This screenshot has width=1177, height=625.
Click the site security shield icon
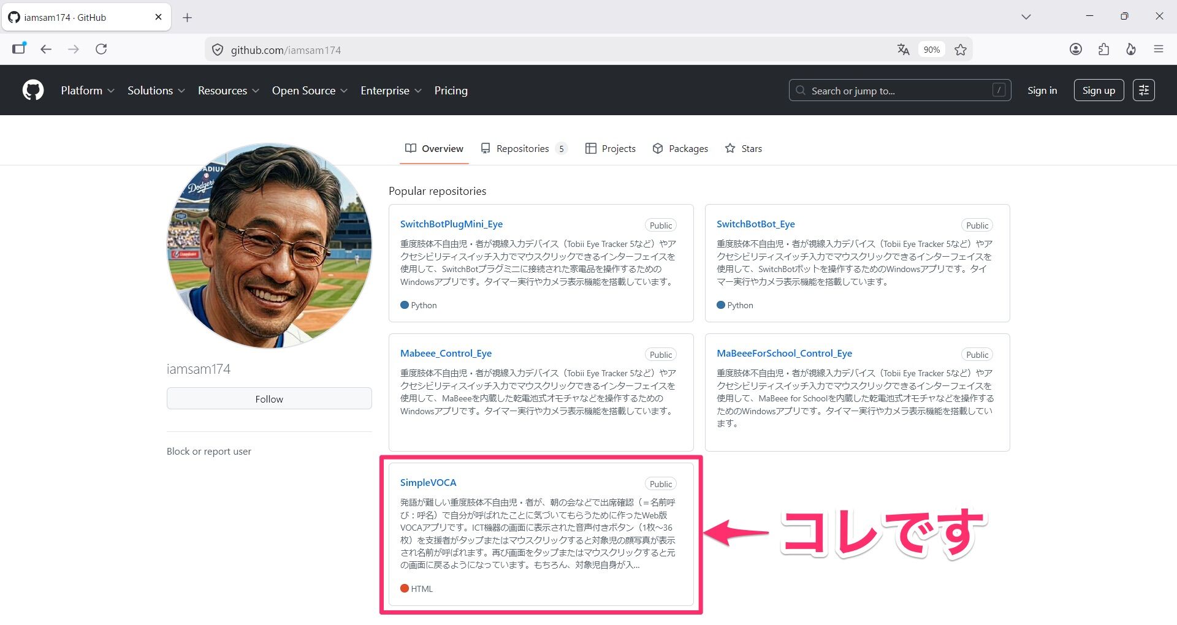pos(218,50)
